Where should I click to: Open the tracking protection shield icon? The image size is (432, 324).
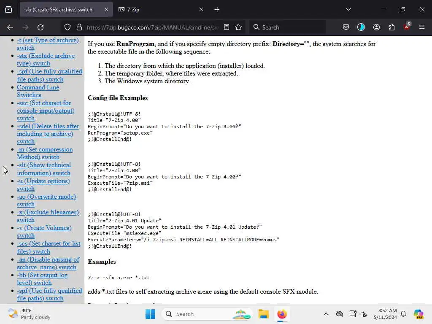[67, 27]
